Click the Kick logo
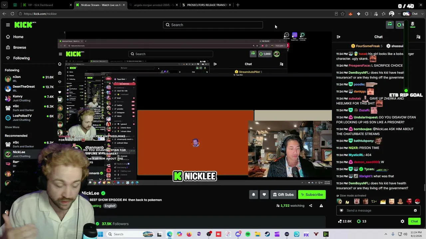Screen dimensions: 426x239 click(x=25, y=25)
